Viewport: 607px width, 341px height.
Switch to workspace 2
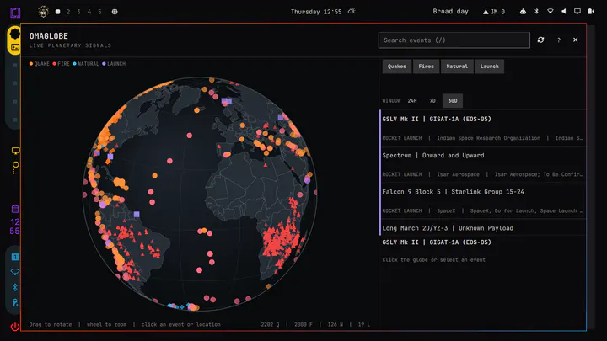(x=68, y=12)
